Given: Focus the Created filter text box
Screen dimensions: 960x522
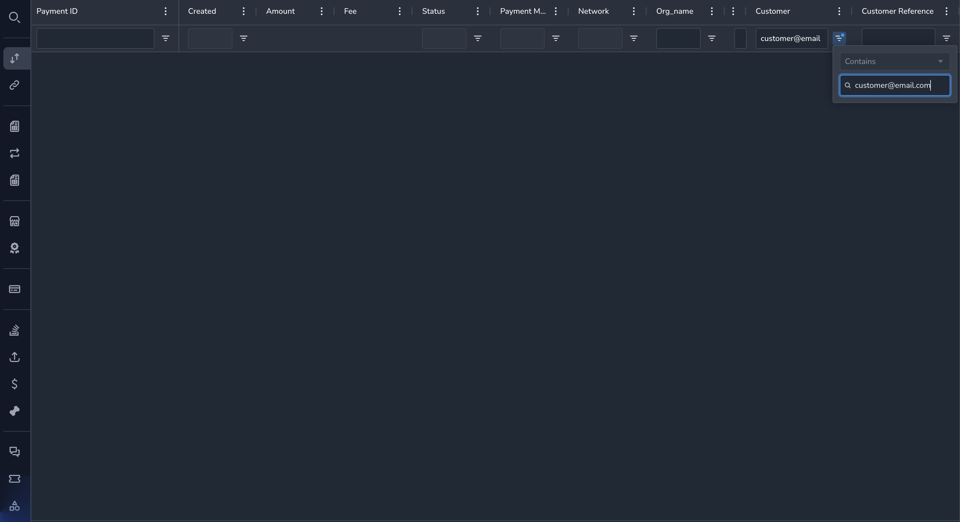Looking at the screenshot, I should click(x=210, y=38).
